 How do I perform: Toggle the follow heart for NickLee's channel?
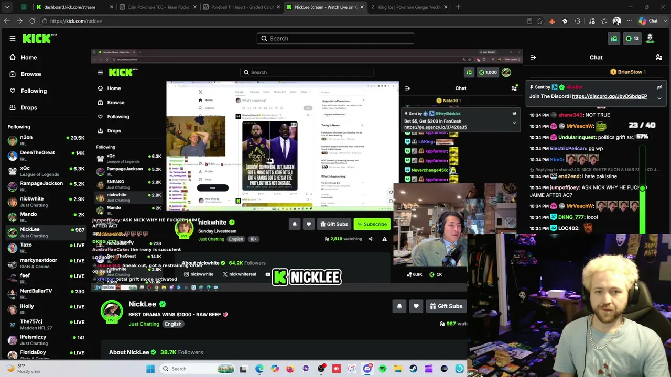[416, 306]
